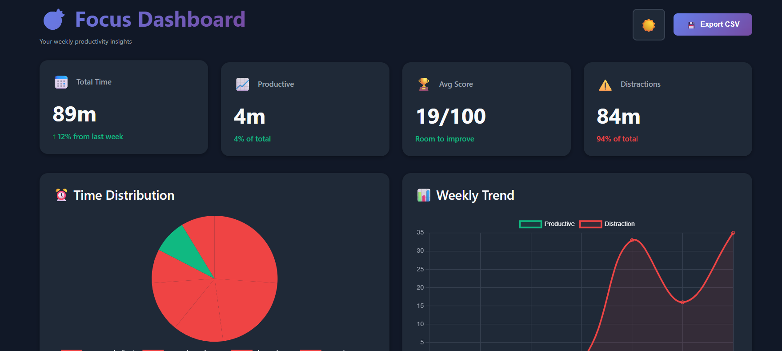The height and width of the screenshot is (351, 782).
Task: Click the alarm clock icon beside Time Distribution
Action: 61,195
